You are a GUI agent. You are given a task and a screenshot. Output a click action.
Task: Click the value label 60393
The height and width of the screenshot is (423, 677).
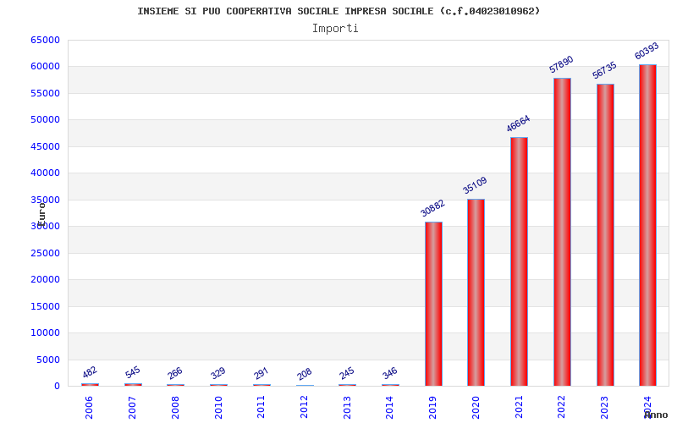(647, 51)
